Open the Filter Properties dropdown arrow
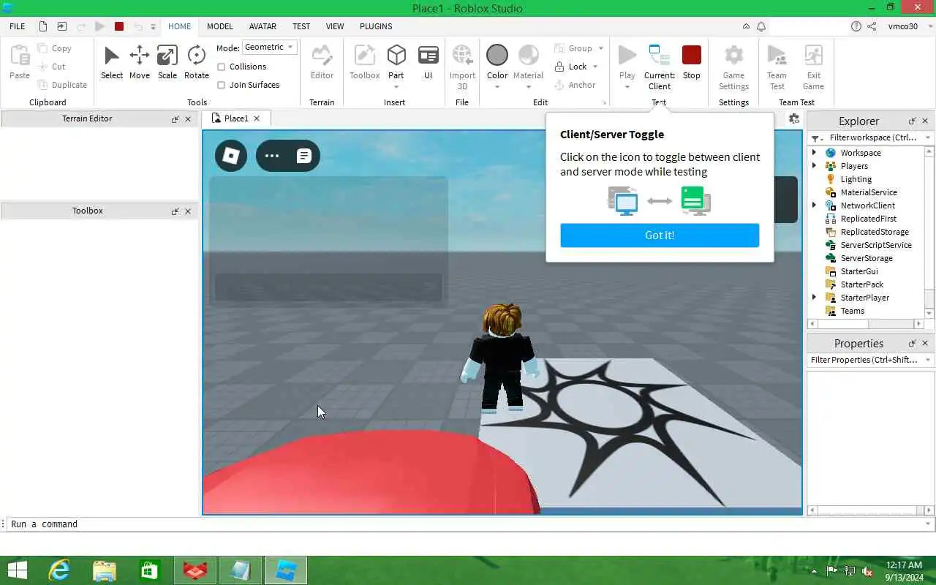This screenshot has width=936, height=585. [x=928, y=360]
